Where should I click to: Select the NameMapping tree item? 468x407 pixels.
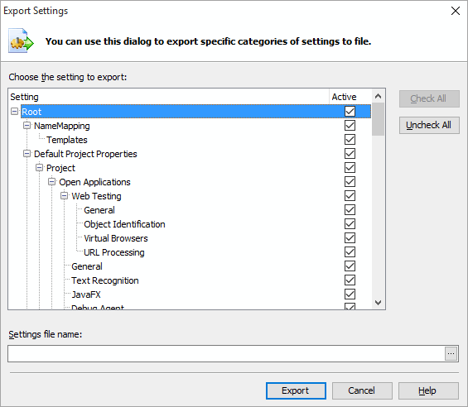coord(62,126)
